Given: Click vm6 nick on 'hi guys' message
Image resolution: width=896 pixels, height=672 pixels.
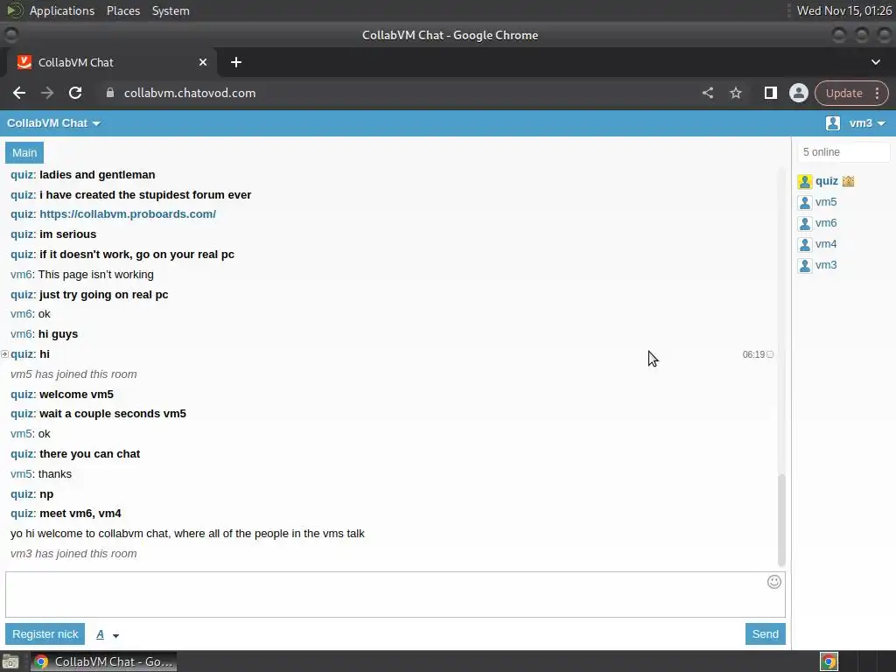Looking at the screenshot, I should 21,333.
